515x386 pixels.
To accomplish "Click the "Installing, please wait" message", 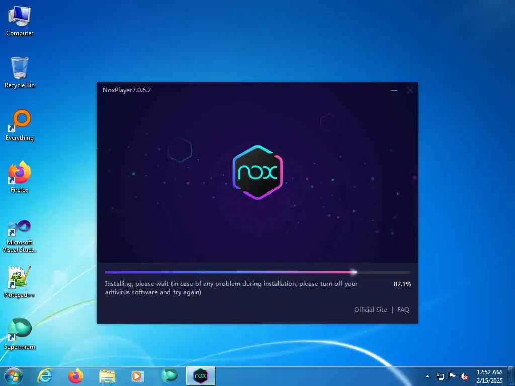I will click(231, 288).
